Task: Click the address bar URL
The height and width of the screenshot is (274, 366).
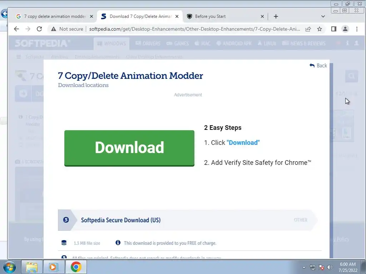Action: point(195,29)
